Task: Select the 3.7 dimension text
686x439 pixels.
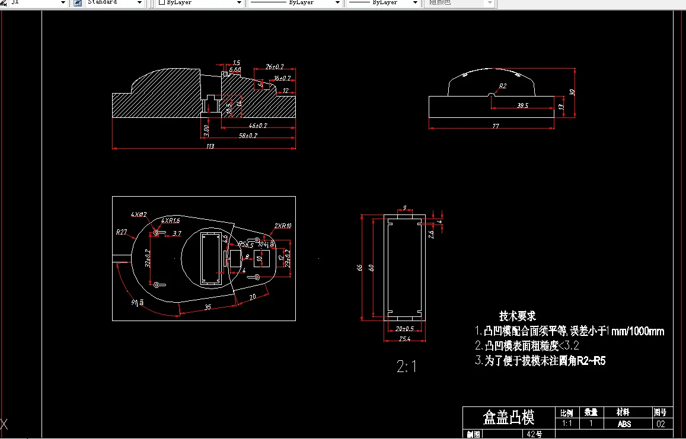Action: [x=177, y=233]
